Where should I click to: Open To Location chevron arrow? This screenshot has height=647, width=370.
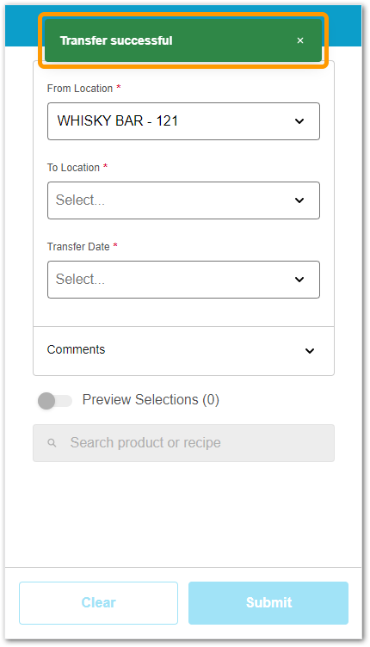[x=299, y=200]
